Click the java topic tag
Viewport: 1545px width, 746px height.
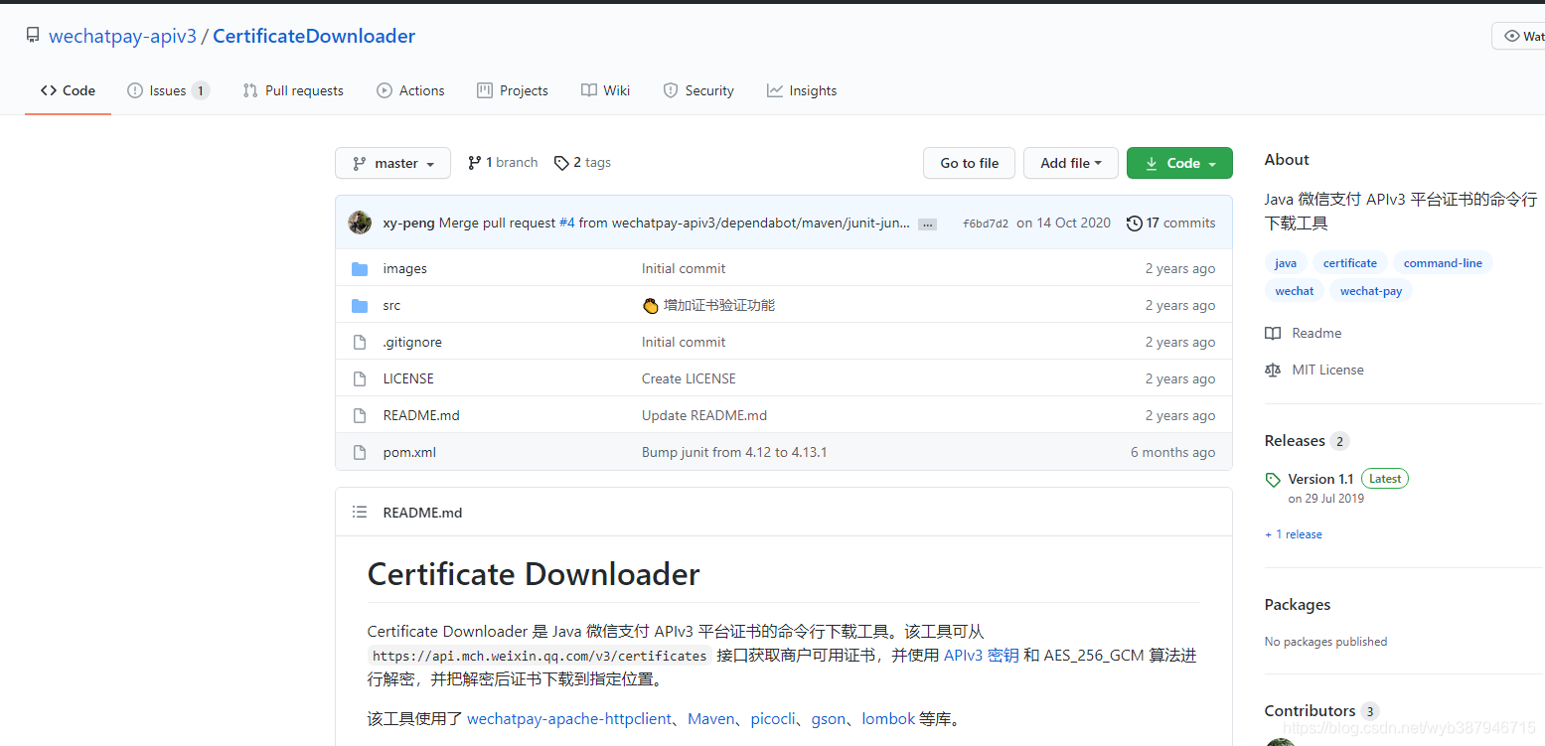pos(1286,263)
